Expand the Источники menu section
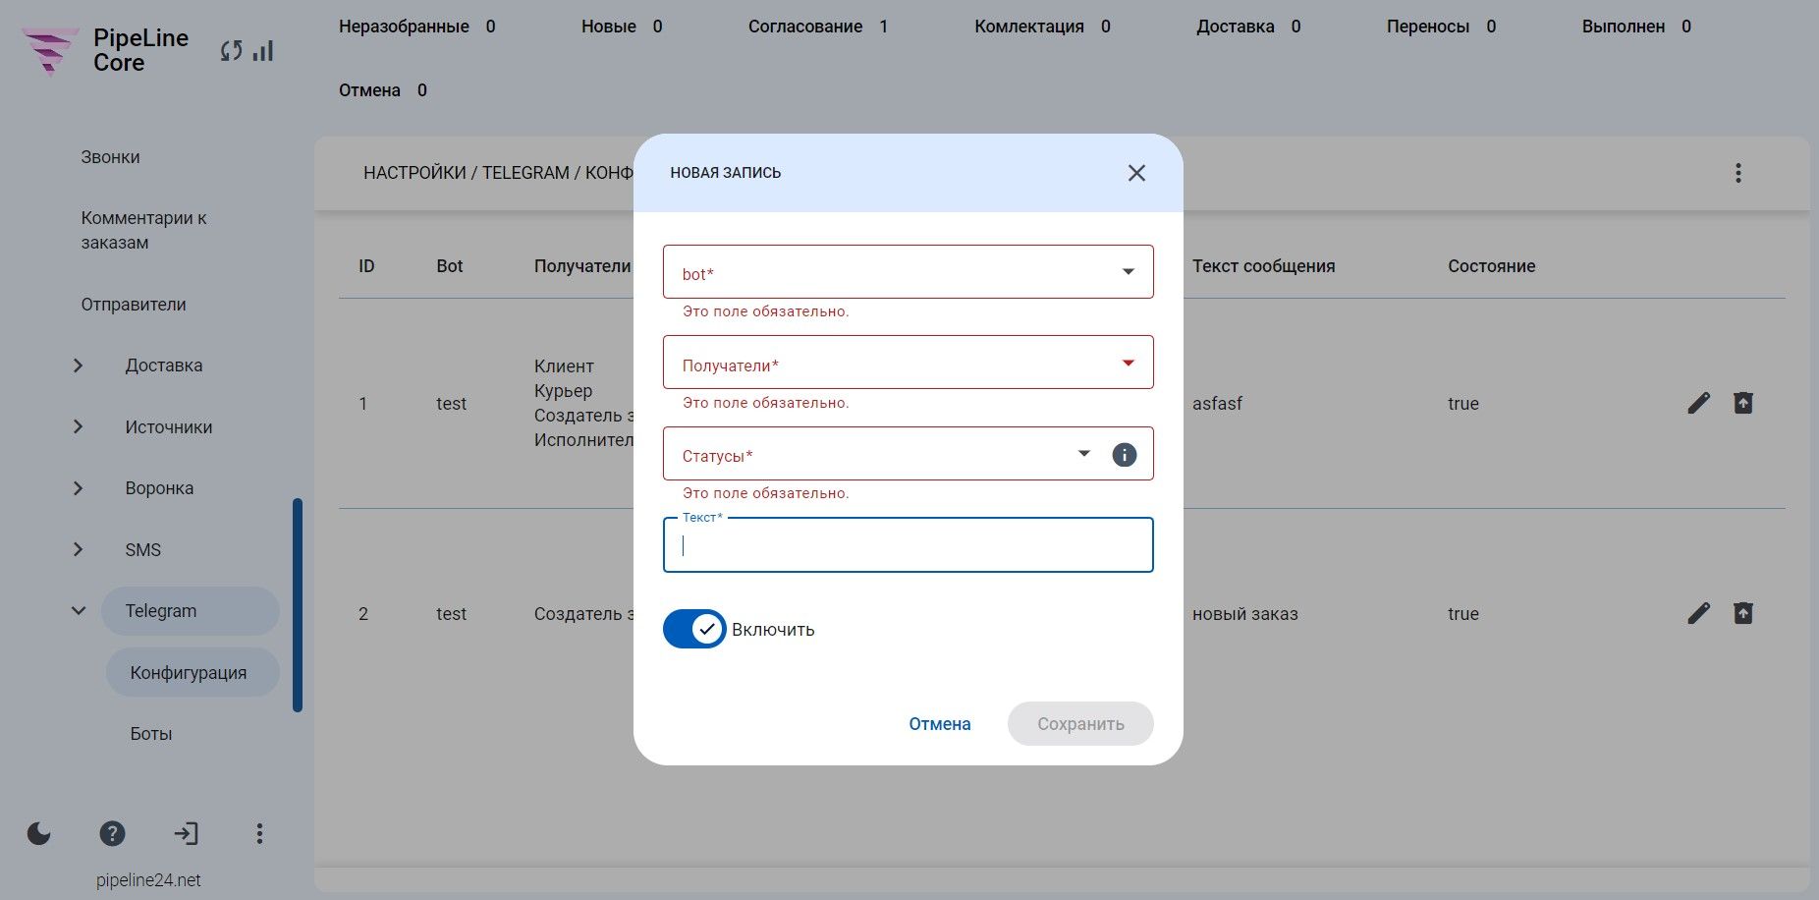This screenshot has width=1819, height=900. (79, 426)
